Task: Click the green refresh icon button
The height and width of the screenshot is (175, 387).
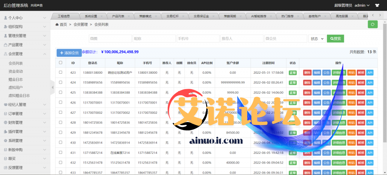Action: 373,24
